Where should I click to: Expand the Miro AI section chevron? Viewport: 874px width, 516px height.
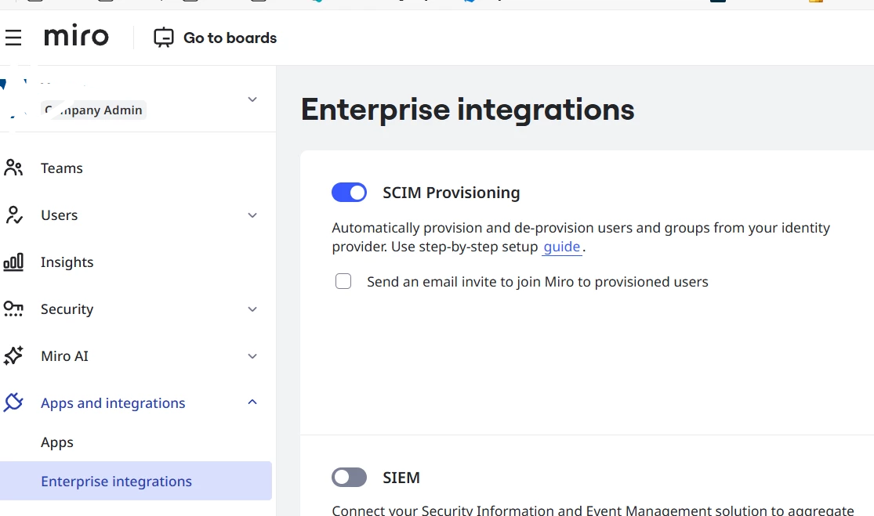(252, 356)
